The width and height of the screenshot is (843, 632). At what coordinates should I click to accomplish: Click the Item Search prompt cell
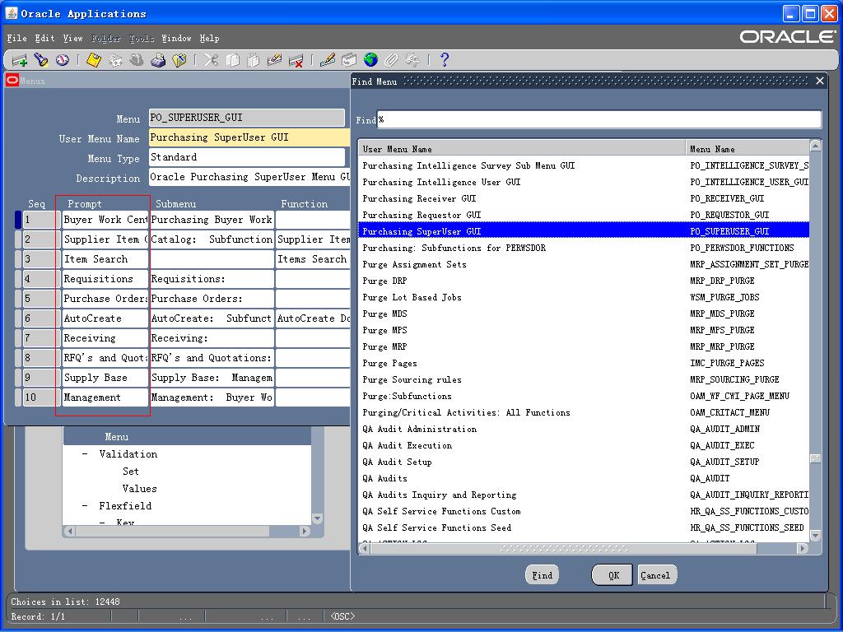(x=105, y=259)
